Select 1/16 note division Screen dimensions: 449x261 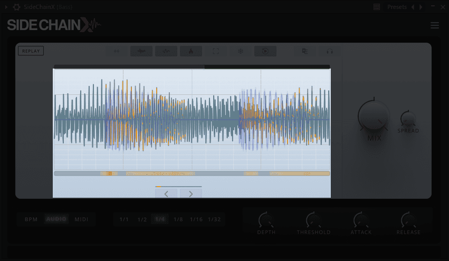[x=196, y=219]
